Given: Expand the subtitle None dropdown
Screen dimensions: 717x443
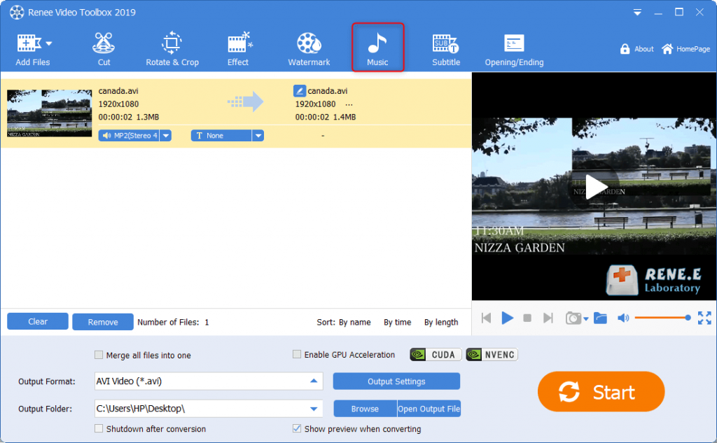Looking at the screenshot, I should [x=258, y=136].
